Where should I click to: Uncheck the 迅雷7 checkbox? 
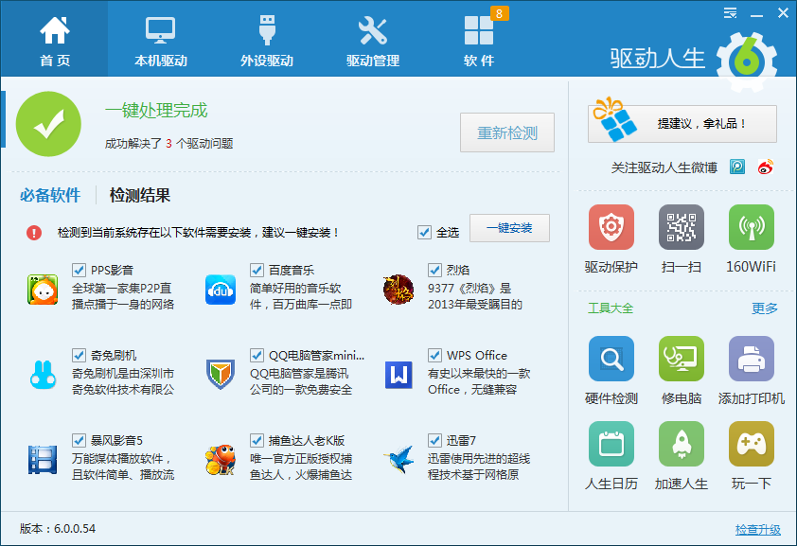[434, 440]
